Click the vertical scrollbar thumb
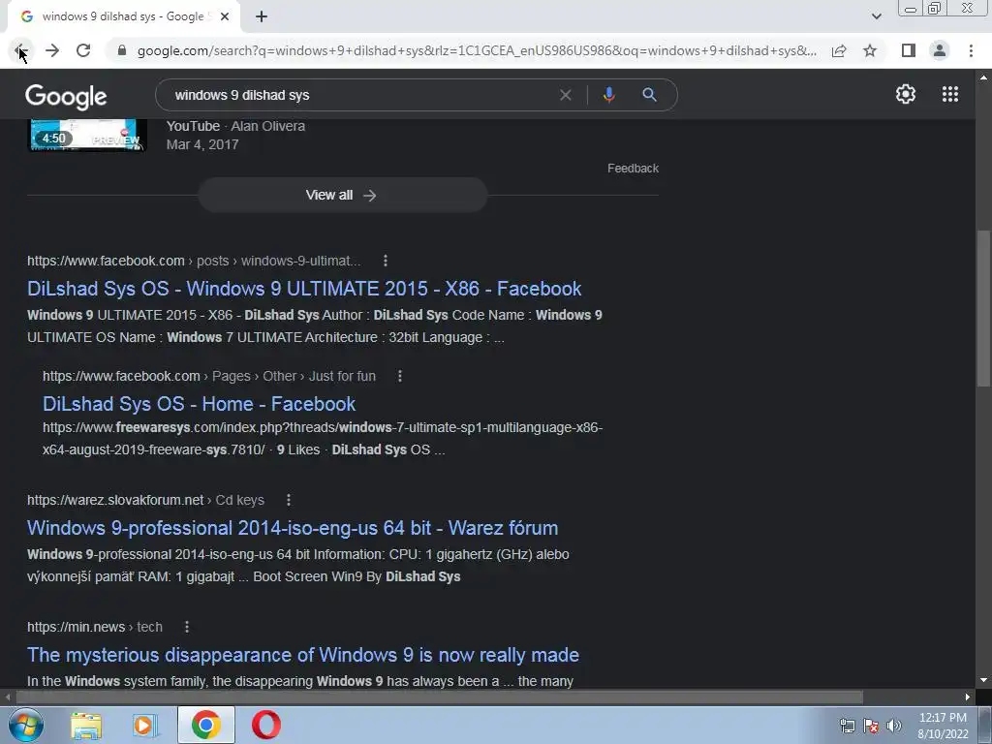992x744 pixels. pyautogui.click(x=983, y=308)
